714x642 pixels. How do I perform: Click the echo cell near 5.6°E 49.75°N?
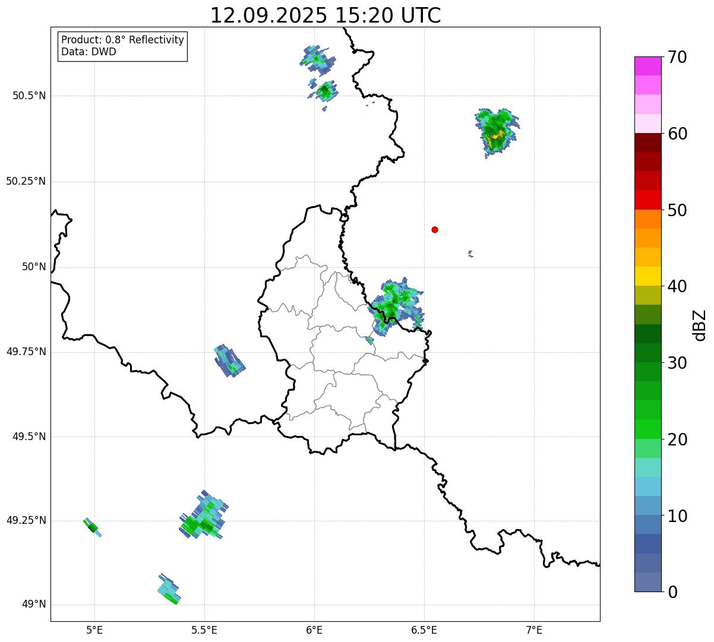229,360
